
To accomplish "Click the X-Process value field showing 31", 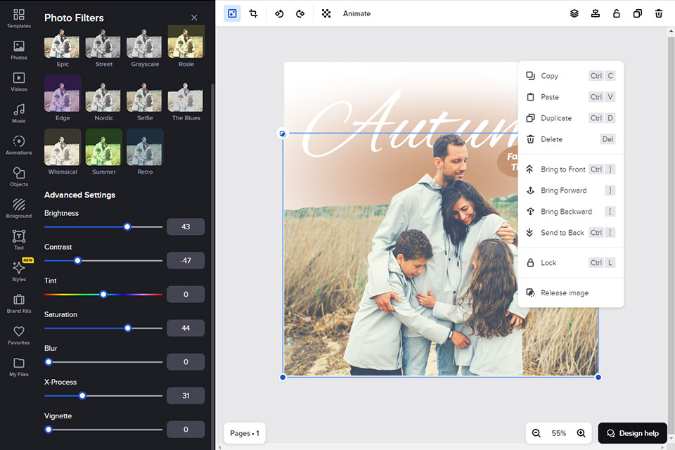I will (x=186, y=396).
